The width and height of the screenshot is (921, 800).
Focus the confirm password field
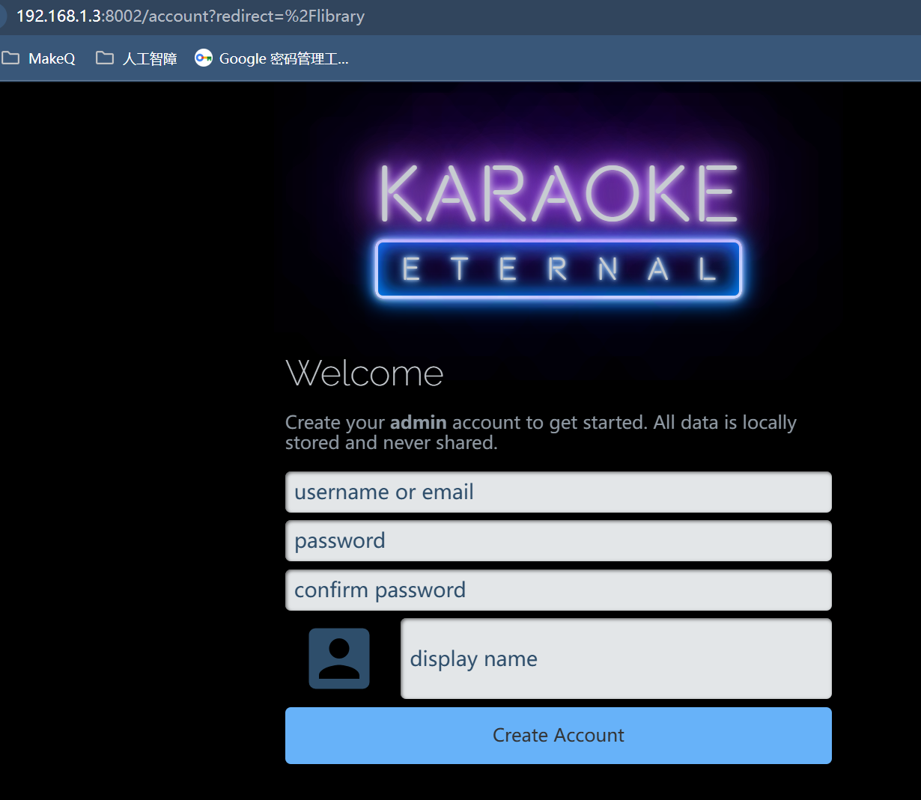(559, 590)
